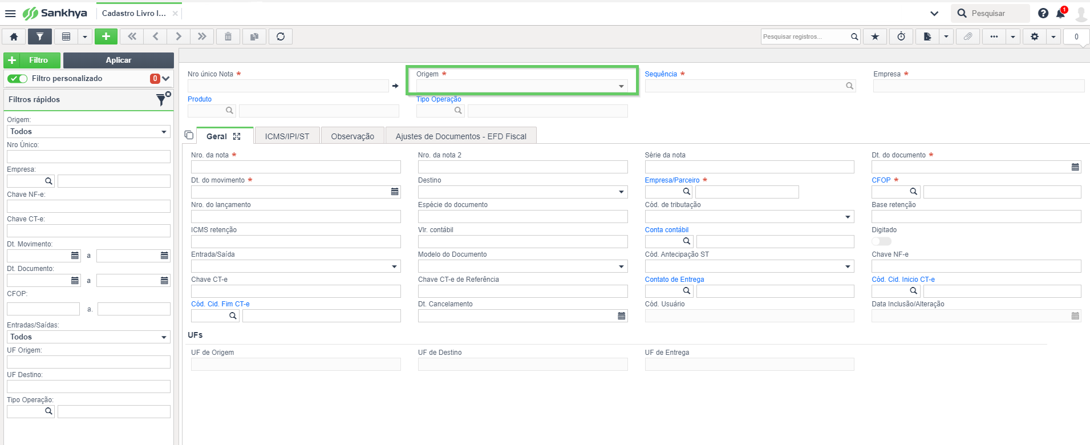1090x445 pixels.
Task: Toggle the filter panel funnel icon
Action: tap(40, 37)
